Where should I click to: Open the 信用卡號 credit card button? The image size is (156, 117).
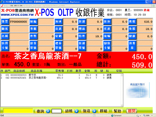click(5, 46)
